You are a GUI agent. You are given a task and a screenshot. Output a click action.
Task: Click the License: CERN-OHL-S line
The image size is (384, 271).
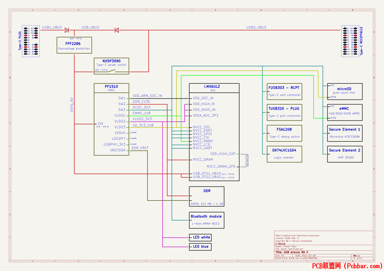coord(287,238)
